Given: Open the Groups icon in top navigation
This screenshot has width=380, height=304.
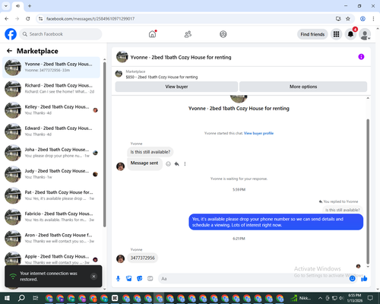Looking at the screenshot, I should 223,34.
